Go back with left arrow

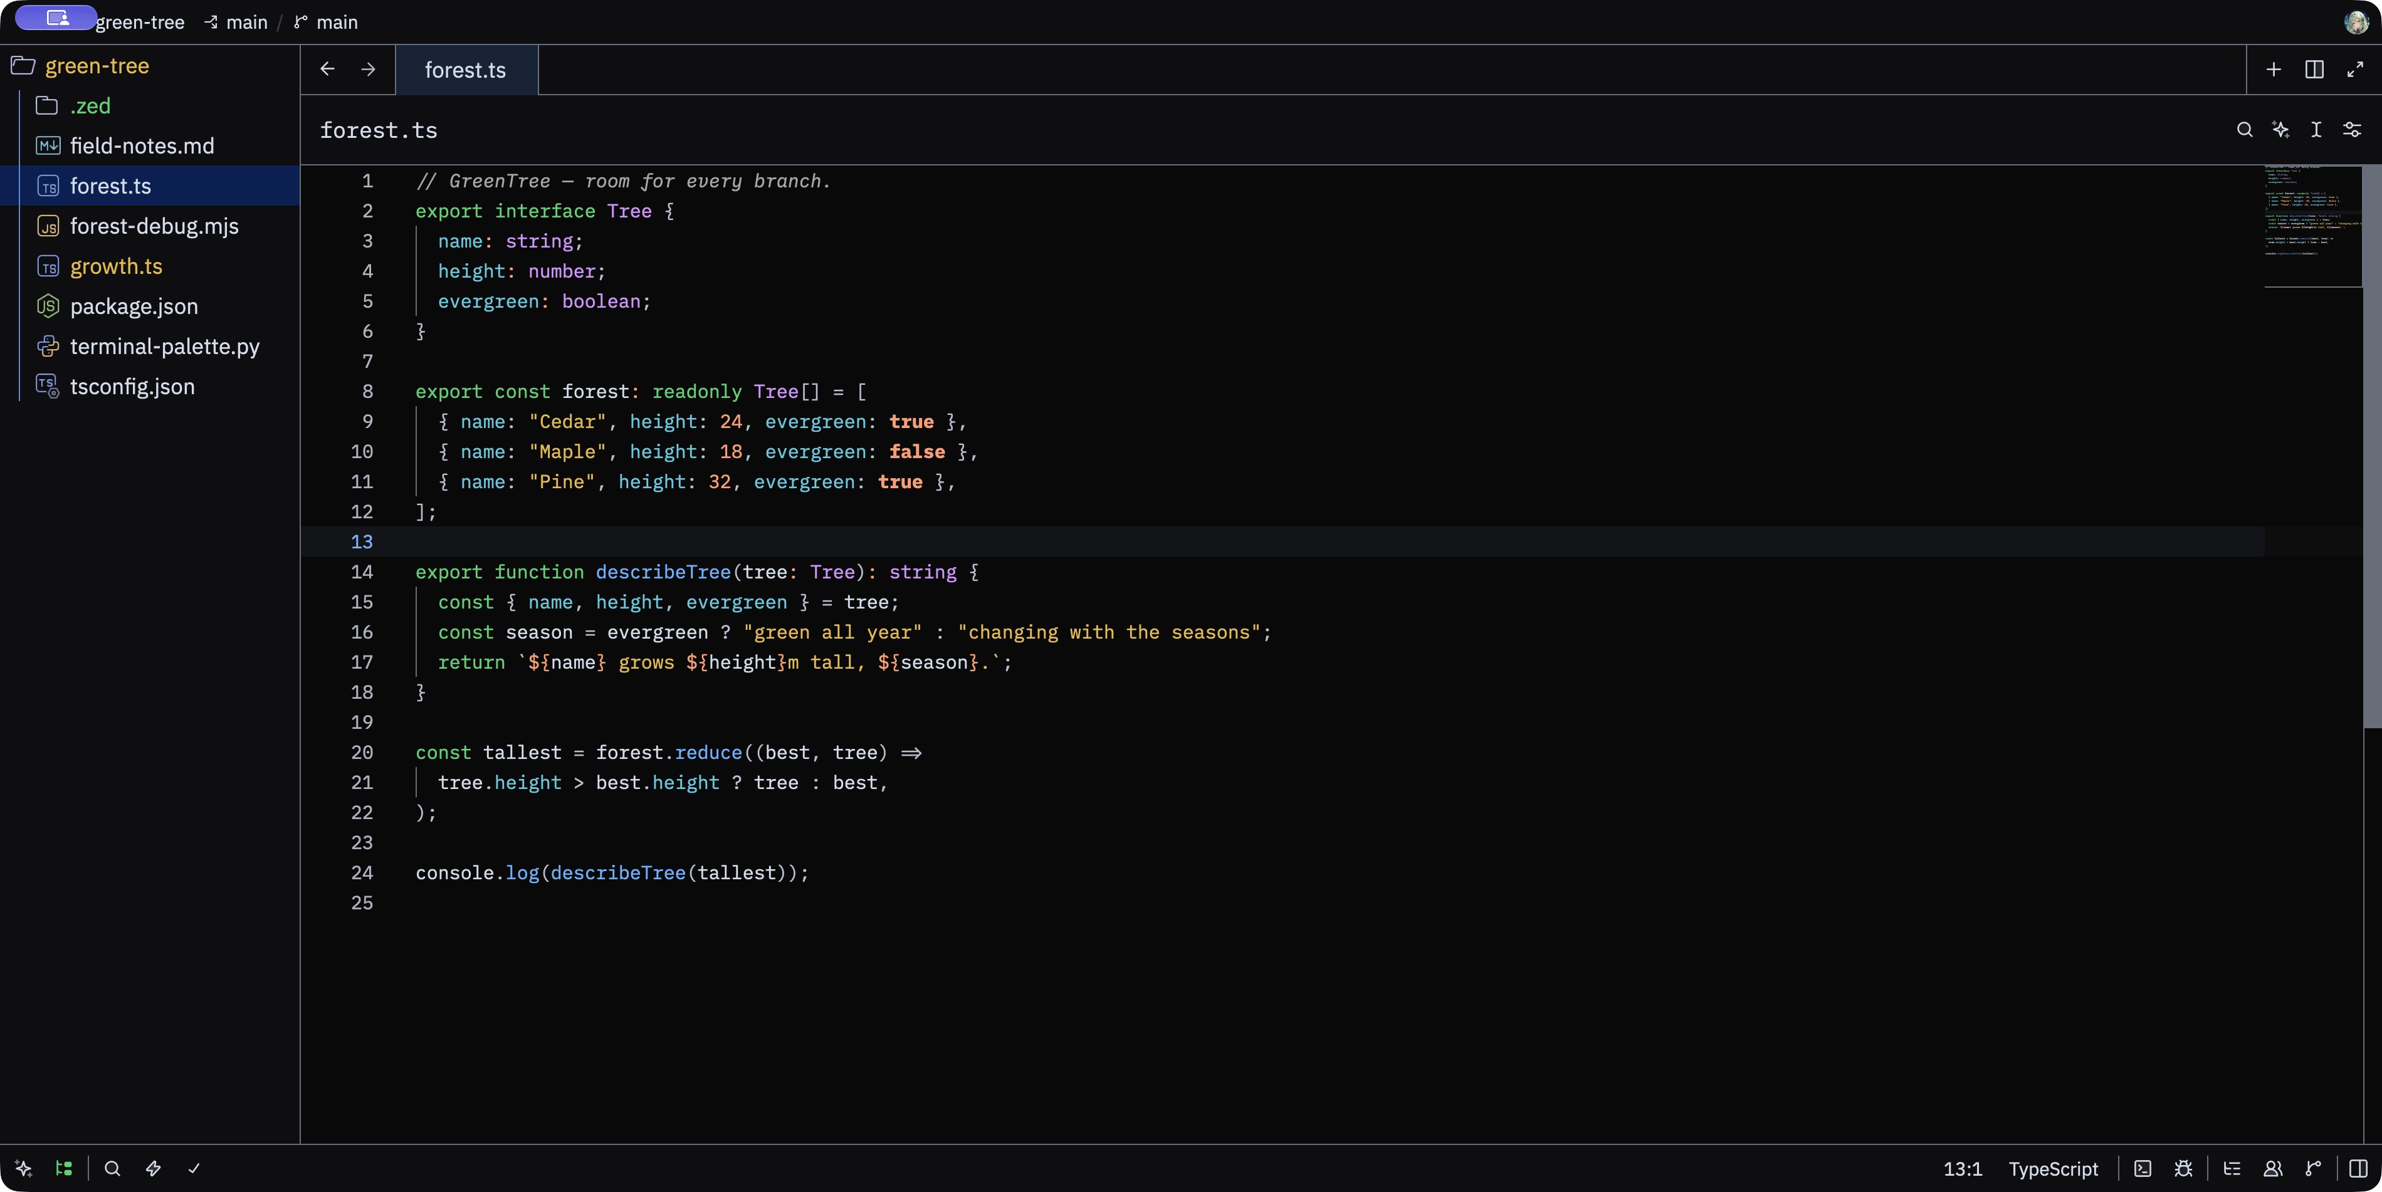327,70
